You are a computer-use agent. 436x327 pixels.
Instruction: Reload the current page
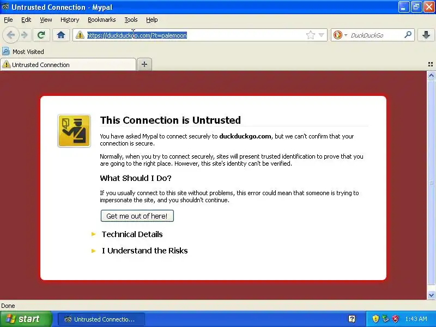41,35
